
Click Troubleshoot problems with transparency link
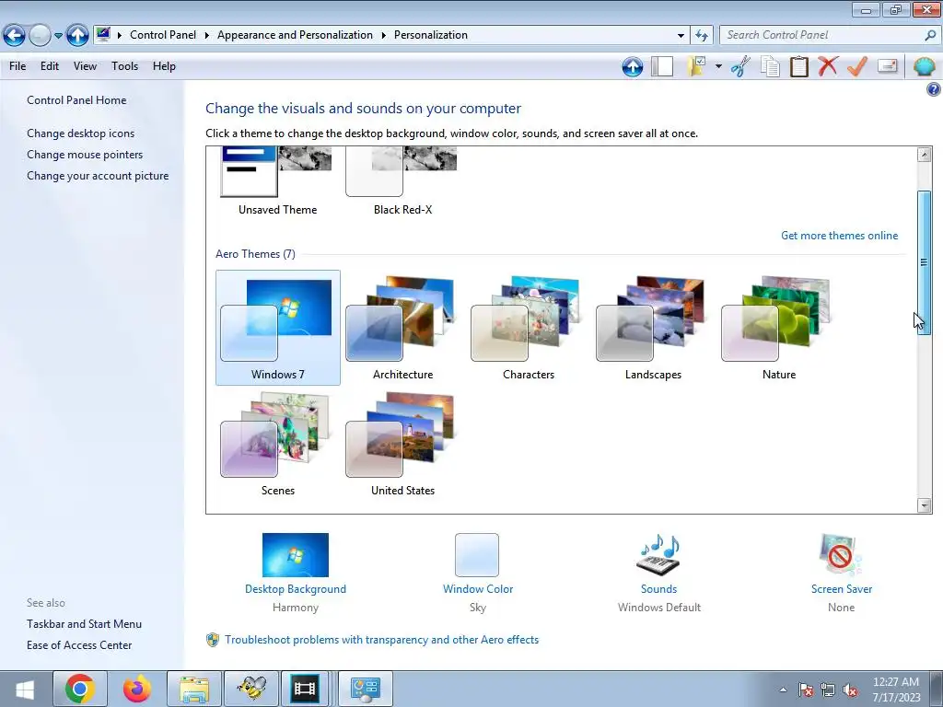pos(381,640)
